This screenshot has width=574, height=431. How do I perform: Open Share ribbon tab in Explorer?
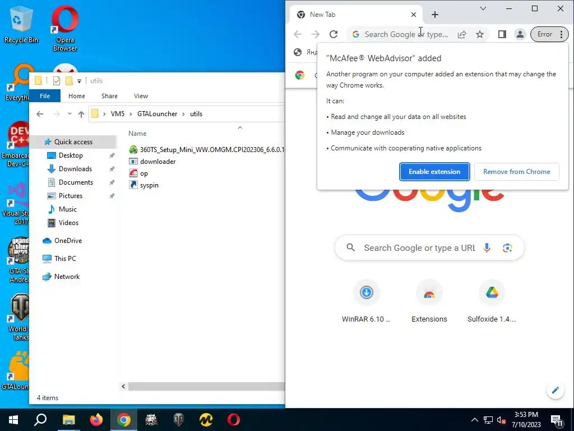click(x=109, y=96)
